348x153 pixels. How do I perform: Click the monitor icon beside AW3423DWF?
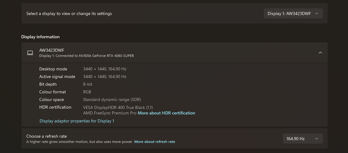click(30, 53)
